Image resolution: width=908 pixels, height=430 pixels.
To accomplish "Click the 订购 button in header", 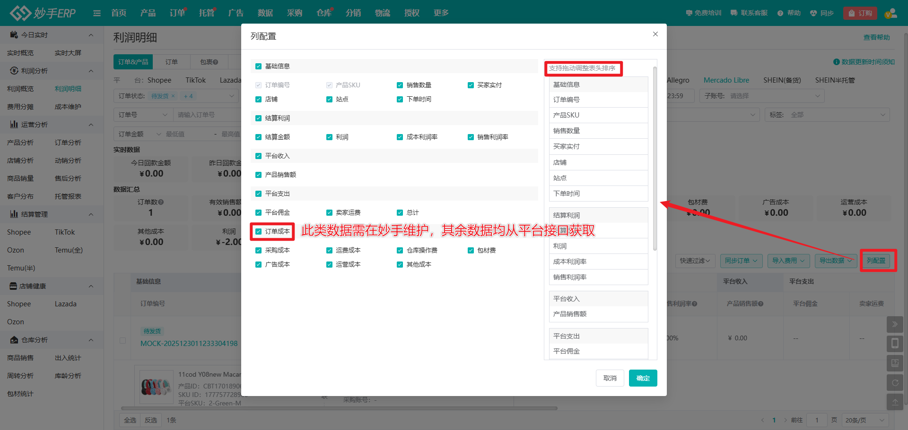I will [860, 13].
